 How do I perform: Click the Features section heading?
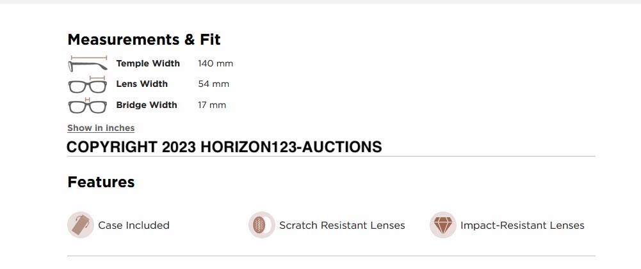point(101,182)
